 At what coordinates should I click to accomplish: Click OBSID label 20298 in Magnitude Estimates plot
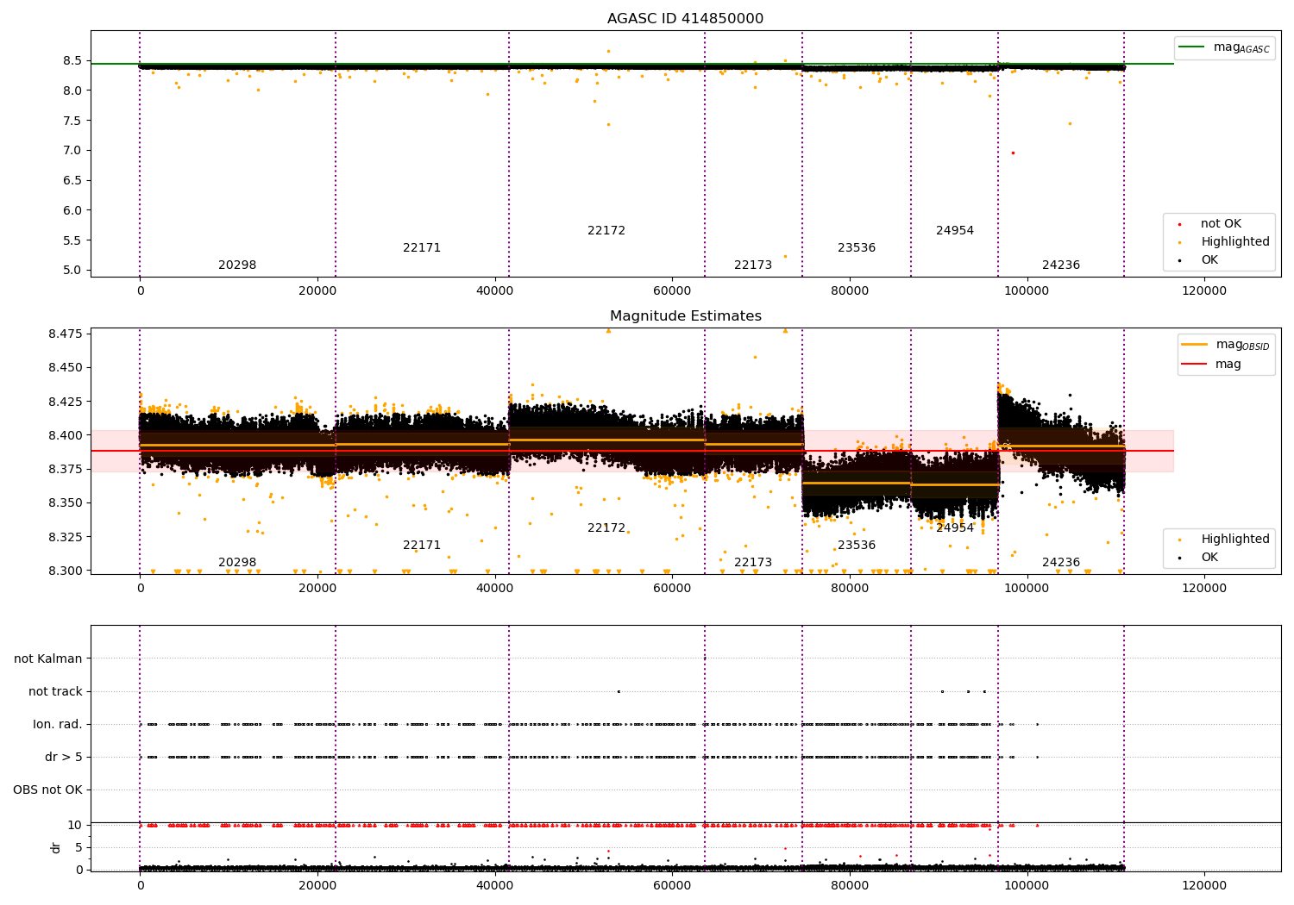coord(237,563)
